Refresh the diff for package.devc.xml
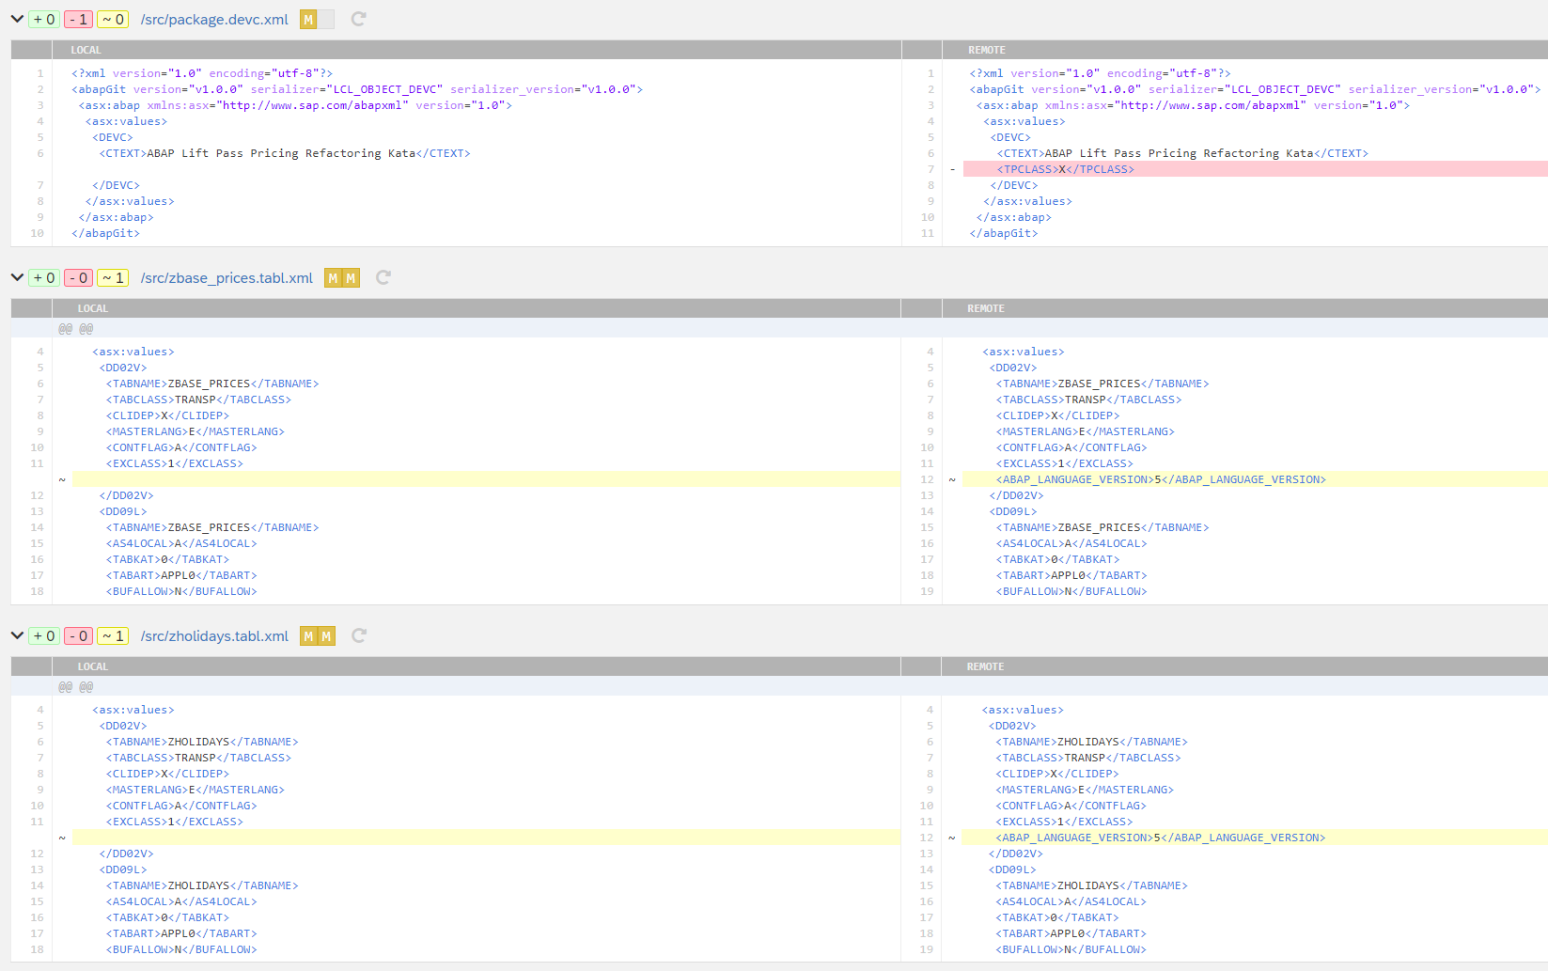 tap(358, 19)
